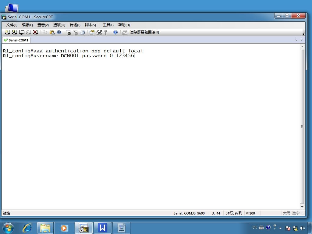The image size is (312, 234).
Task: Click the Keymap Editor icon
Action: tap(99, 32)
